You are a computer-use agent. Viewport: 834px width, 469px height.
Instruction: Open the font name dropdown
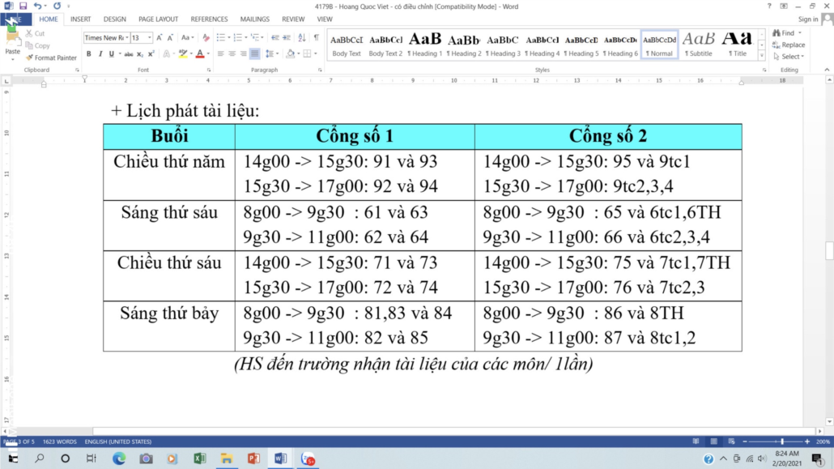coord(126,38)
